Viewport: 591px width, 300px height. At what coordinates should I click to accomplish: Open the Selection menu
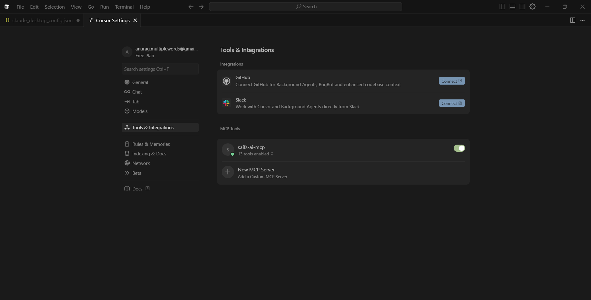coord(55,7)
